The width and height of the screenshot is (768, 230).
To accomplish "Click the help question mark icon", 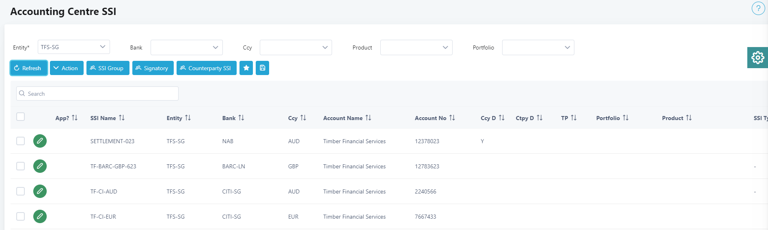I will coord(758,9).
